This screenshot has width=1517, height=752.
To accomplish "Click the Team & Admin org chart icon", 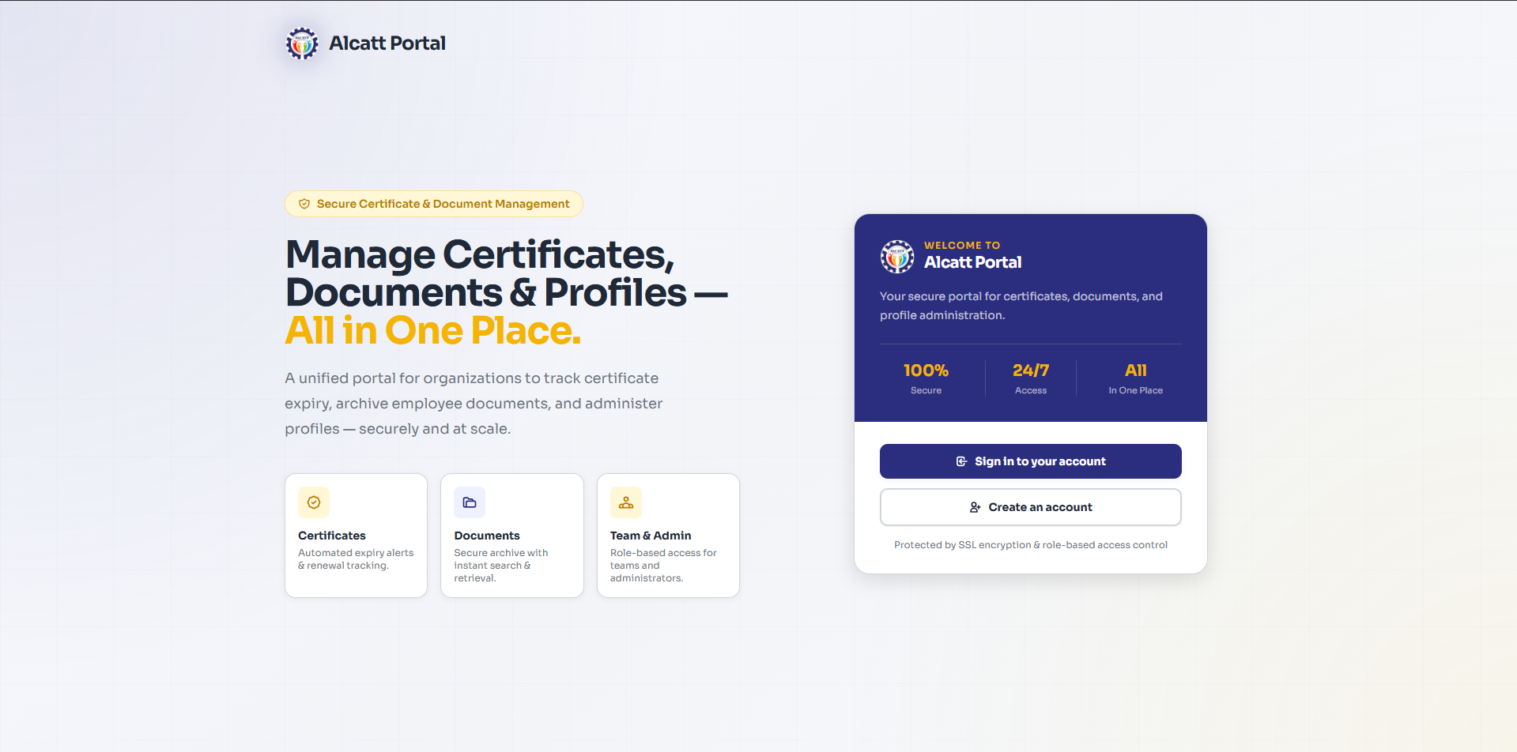I will point(626,502).
